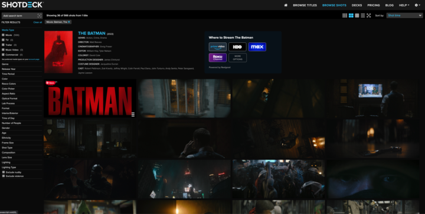Choose the Prime Video streaming option
The width and height of the screenshot is (425, 214).
pyautogui.click(x=218, y=46)
